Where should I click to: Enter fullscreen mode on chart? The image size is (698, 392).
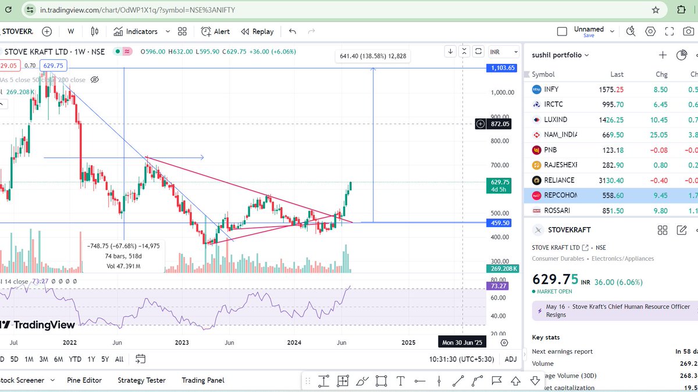670,31
